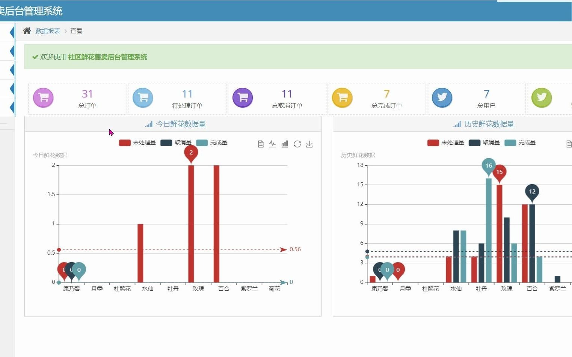Viewport: 572px width, 357px height.
Task: Click the purple cart icon for 总取消订单
Action: 243,97
